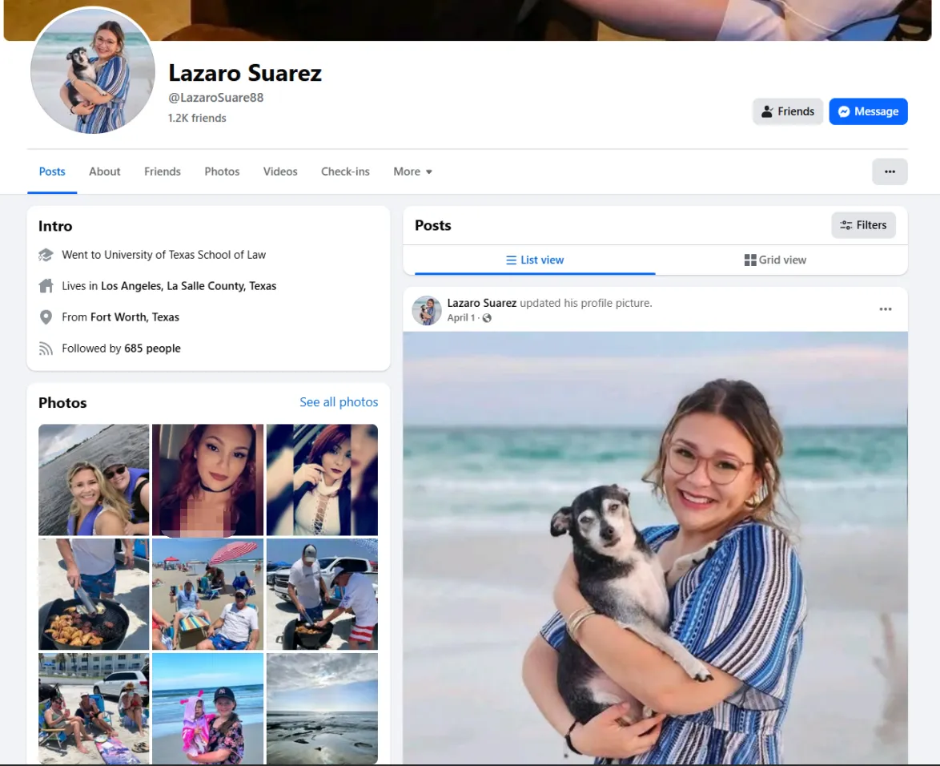Click the graduation cap education icon
Screen dimensions: 940x766
point(46,255)
